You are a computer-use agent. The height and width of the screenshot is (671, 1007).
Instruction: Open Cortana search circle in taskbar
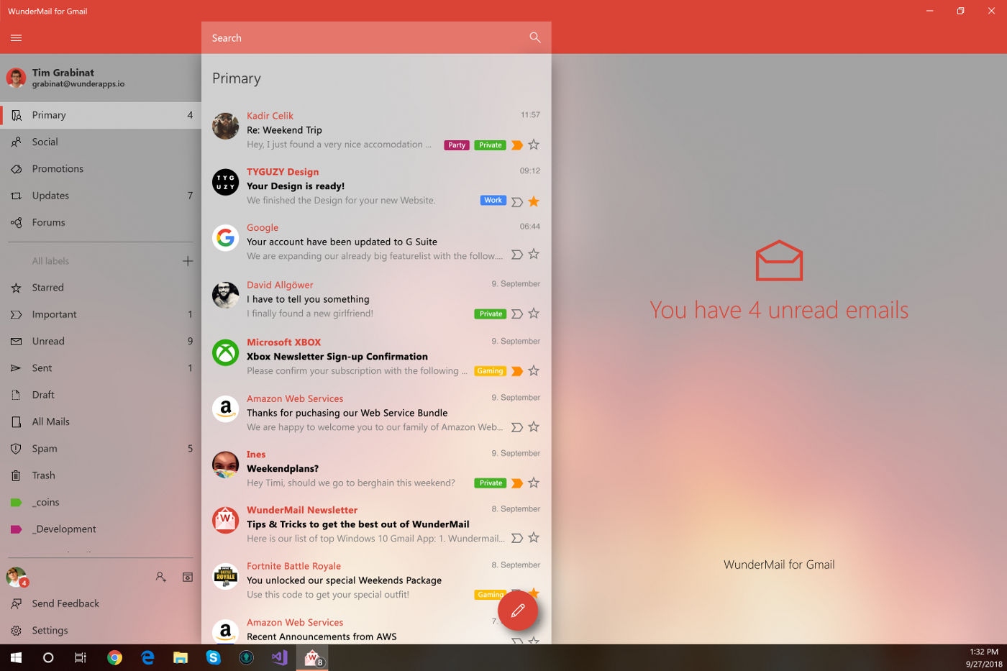point(48,657)
